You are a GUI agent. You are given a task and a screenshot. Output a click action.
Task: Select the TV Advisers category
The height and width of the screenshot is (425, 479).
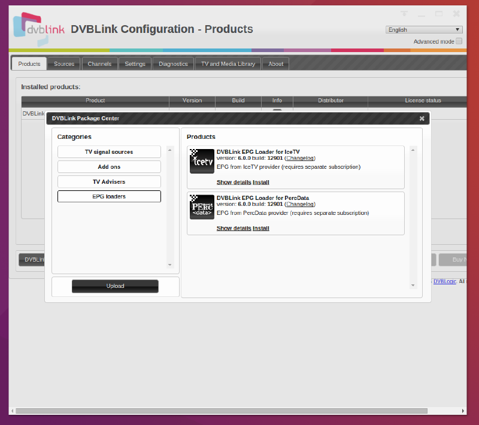tap(109, 181)
